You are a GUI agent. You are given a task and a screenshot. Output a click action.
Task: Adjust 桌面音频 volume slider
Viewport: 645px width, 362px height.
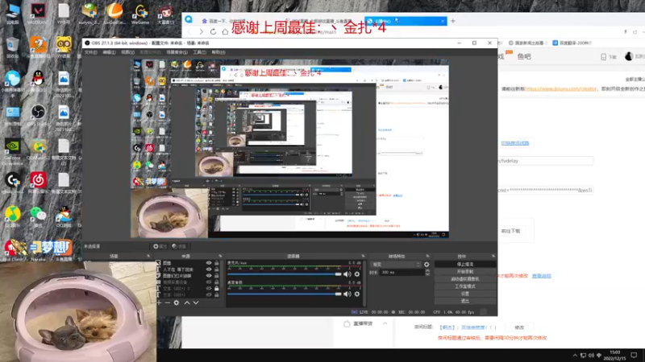pyautogui.click(x=285, y=294)
